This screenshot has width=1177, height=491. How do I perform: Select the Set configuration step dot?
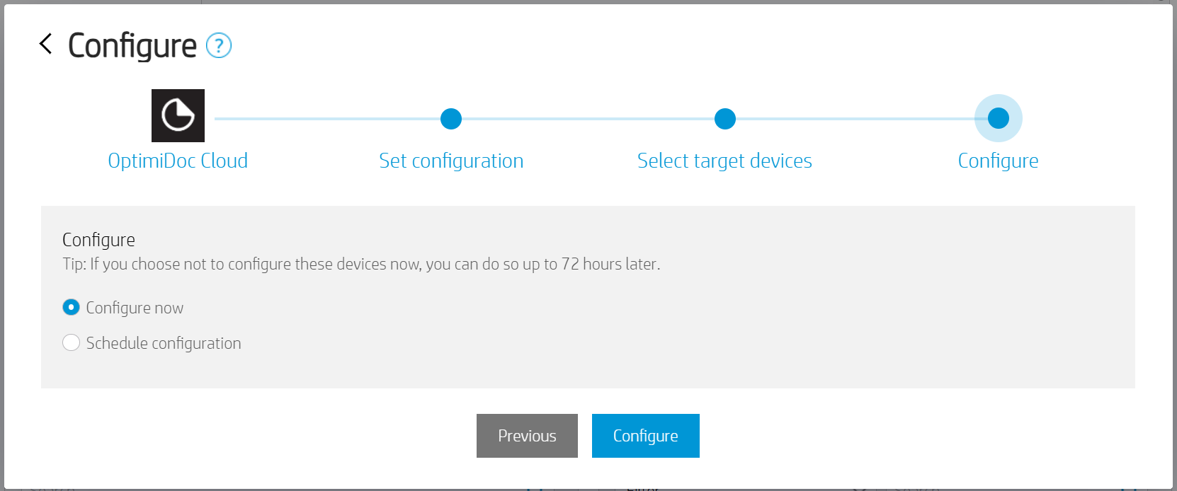(x=451, y=119)
